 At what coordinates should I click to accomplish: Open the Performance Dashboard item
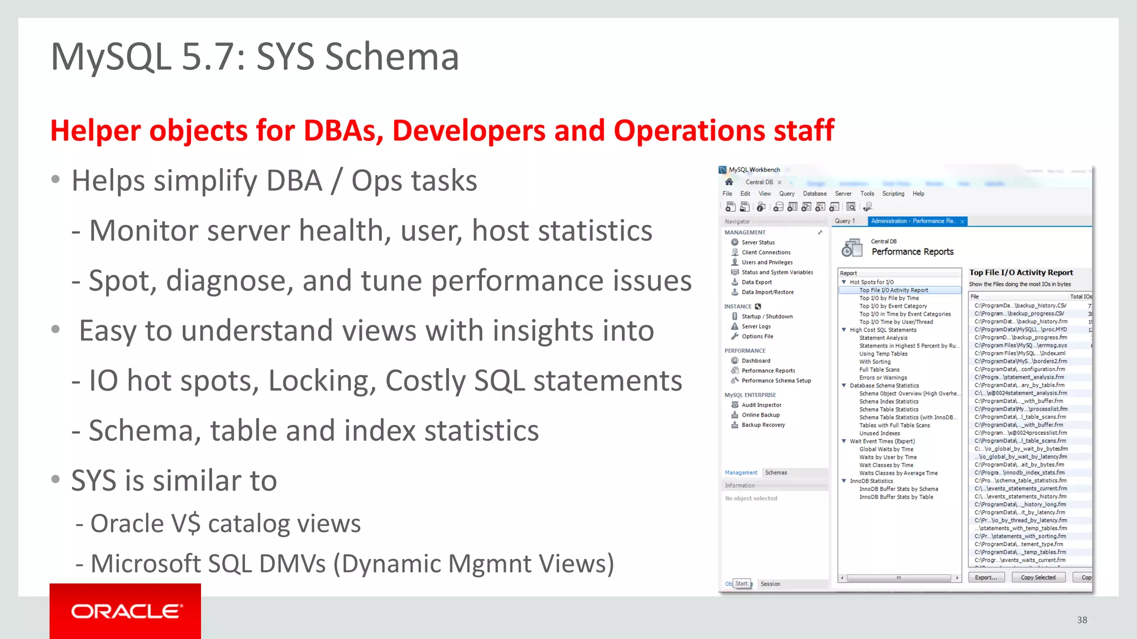pos(756,361)
